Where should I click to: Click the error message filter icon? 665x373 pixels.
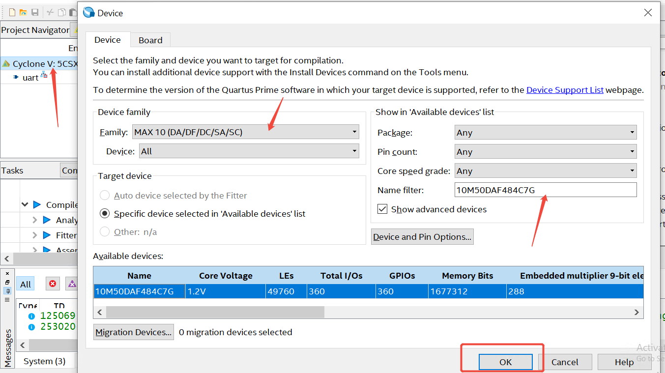[x=53, y=284]
